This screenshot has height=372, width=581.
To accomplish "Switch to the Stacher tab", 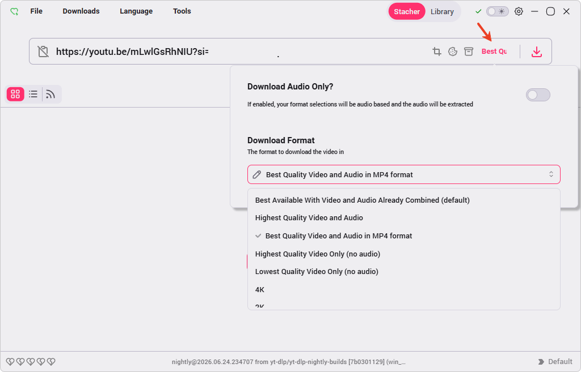I will tap(406, 11).
